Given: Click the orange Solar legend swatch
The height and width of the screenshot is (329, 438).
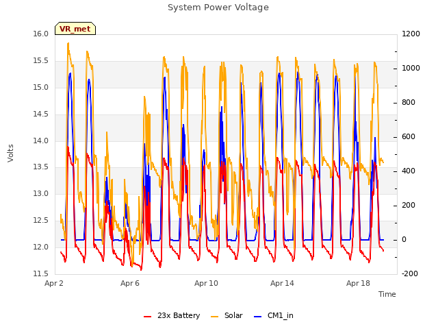Looking at the screenshot, I should tap(214, 317).
